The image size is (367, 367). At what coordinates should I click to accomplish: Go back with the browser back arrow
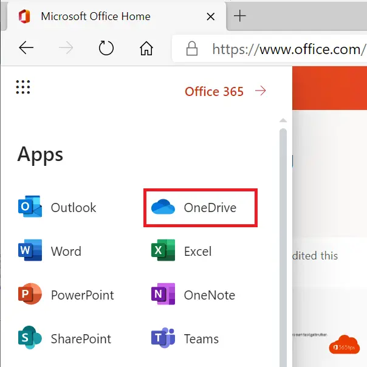click(x=26, y=48)
